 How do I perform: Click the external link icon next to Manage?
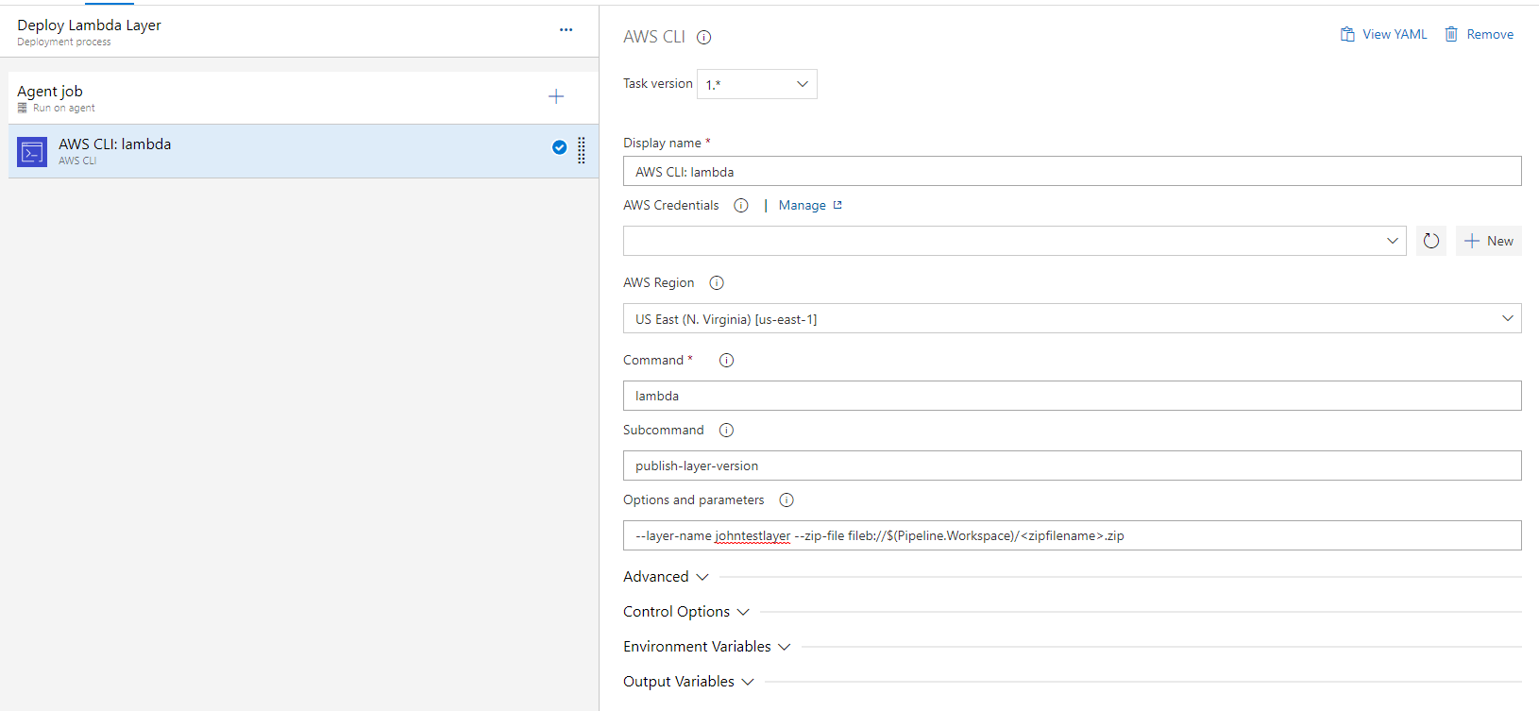click(837, 205)
